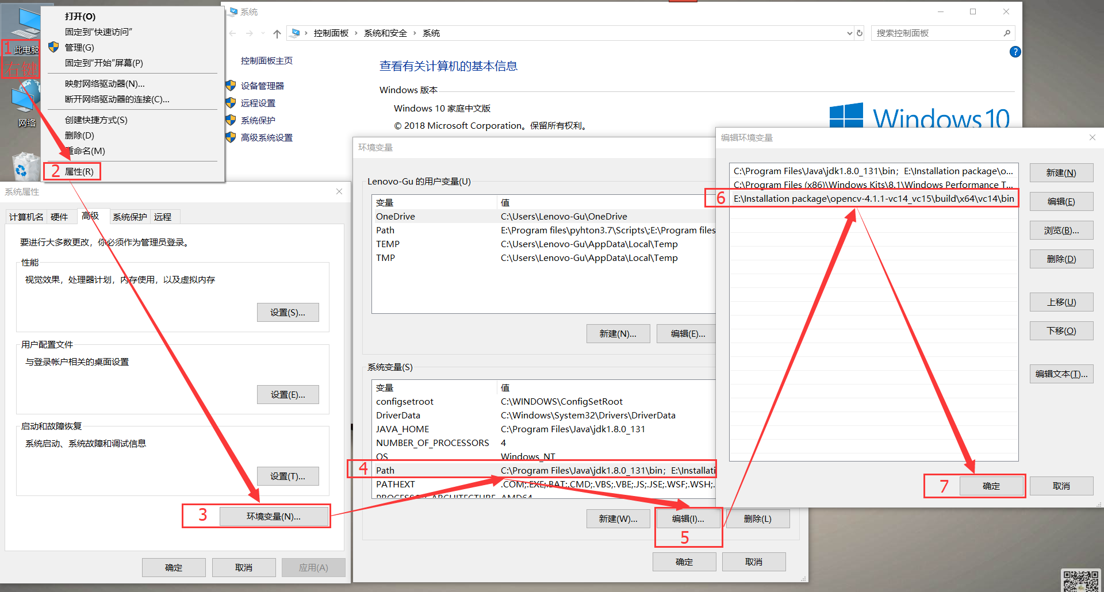Click the refresh icon in the address bar
Image resolution: width=1104 pixels, height=592 pixels.
click(859, 33)
